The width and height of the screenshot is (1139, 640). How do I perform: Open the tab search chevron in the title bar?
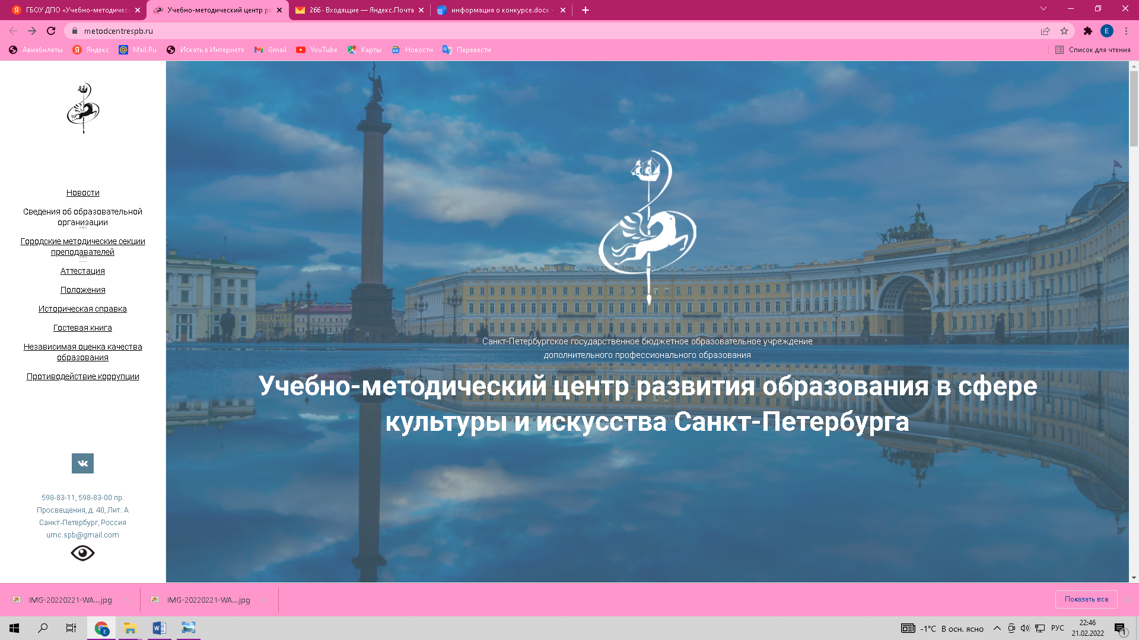tap(1043, 9)
